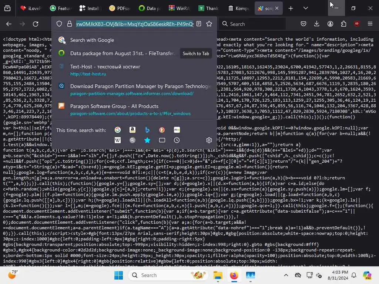Image resolution: width=379 pixels, height=284 pixels.
Task: Open tracking protection shield in address bar
Action: pyautogui.click(x=59, y=24)
